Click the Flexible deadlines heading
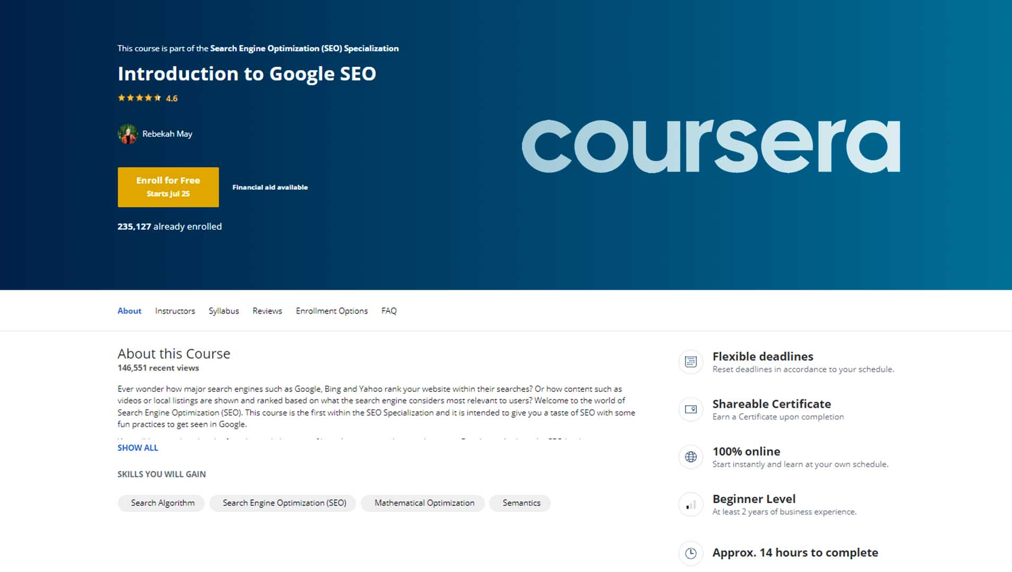 coord(762,356)
